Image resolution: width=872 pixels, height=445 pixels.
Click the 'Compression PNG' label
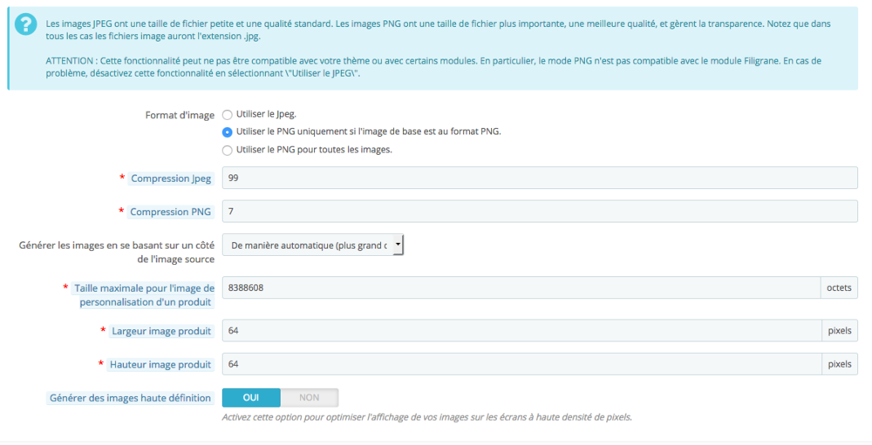click(x=170, y=212)
